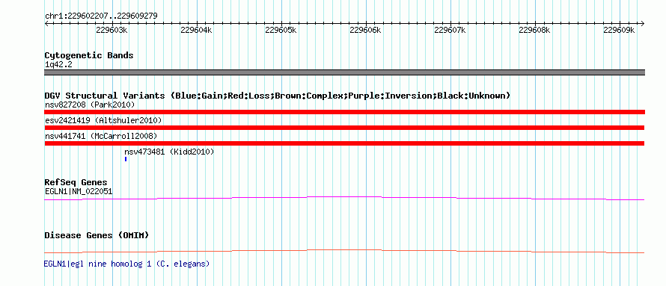This screenshot has height=286, width=666.
Task: Select the orange OMIM disease gene line
Action: [344, 251]
